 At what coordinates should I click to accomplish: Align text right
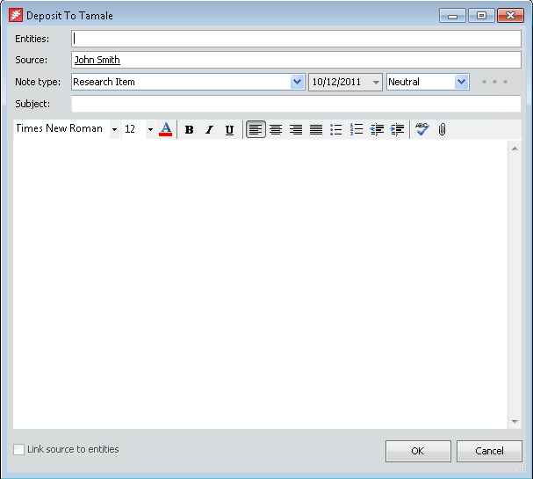[x=296, y=129]
